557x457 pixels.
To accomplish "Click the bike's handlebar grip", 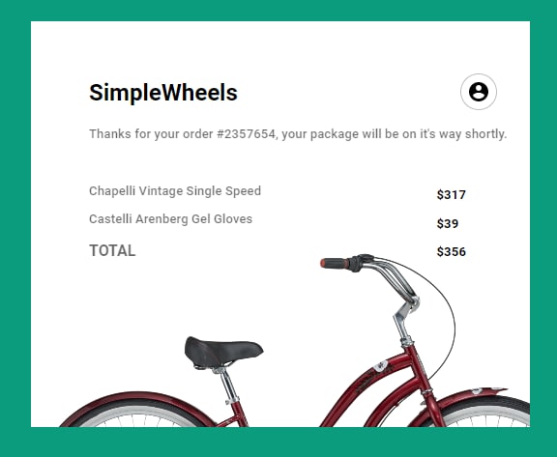I will click(335, 263).
